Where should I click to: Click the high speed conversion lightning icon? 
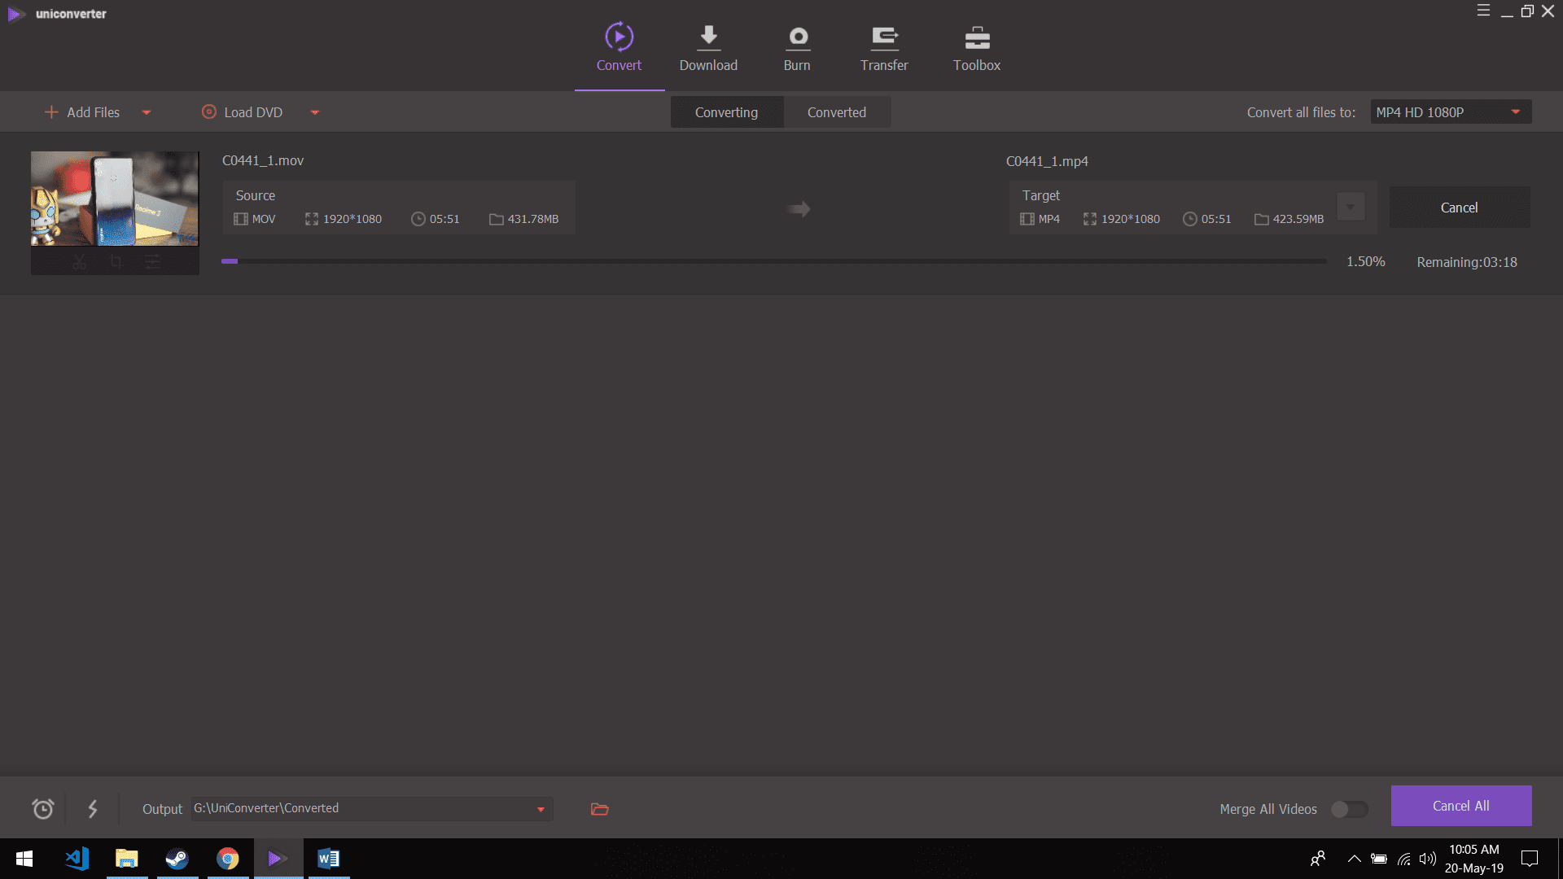(93, 809)
